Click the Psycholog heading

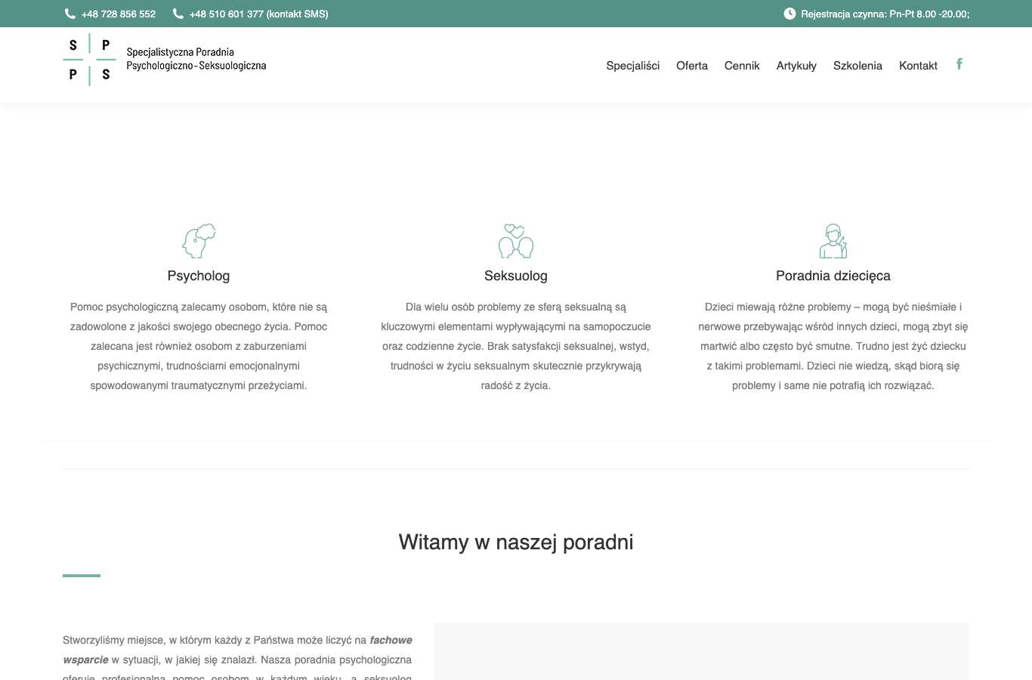(199, 276)
